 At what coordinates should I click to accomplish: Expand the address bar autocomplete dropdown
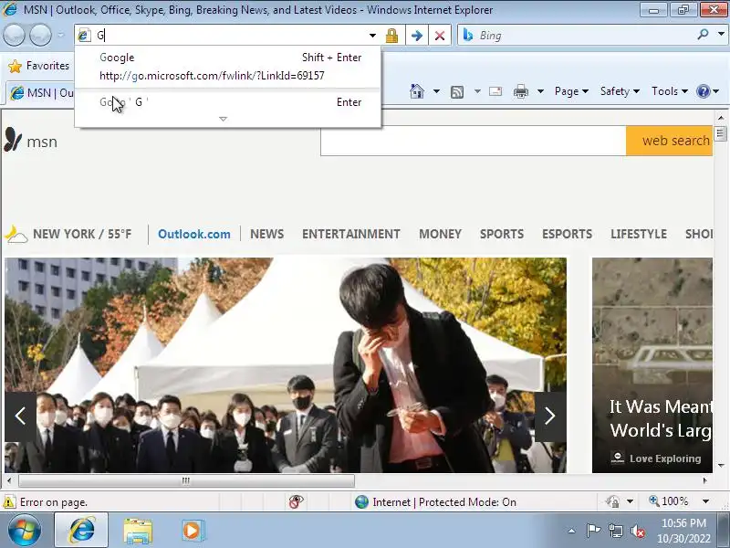(x=372, y=36)
